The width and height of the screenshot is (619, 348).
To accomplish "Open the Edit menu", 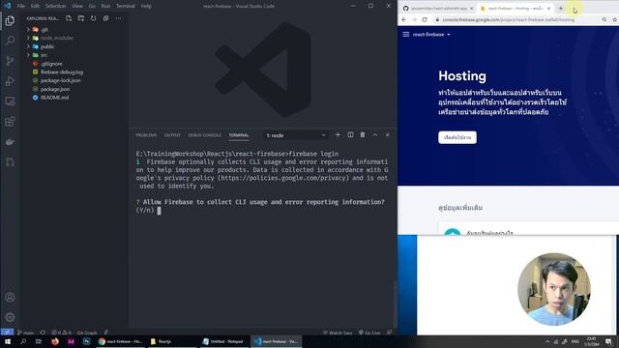I will [35, 6].
